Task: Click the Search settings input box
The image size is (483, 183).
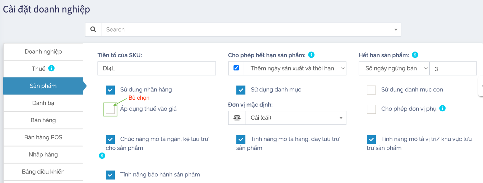Action: pyautogui.click(x=248, y=29)
